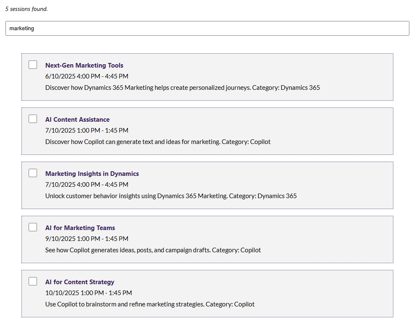Click the 7/10/2025 4:00 PM session time
The height and width of the screenshot is (327, 414).
[x=87, y=185]
